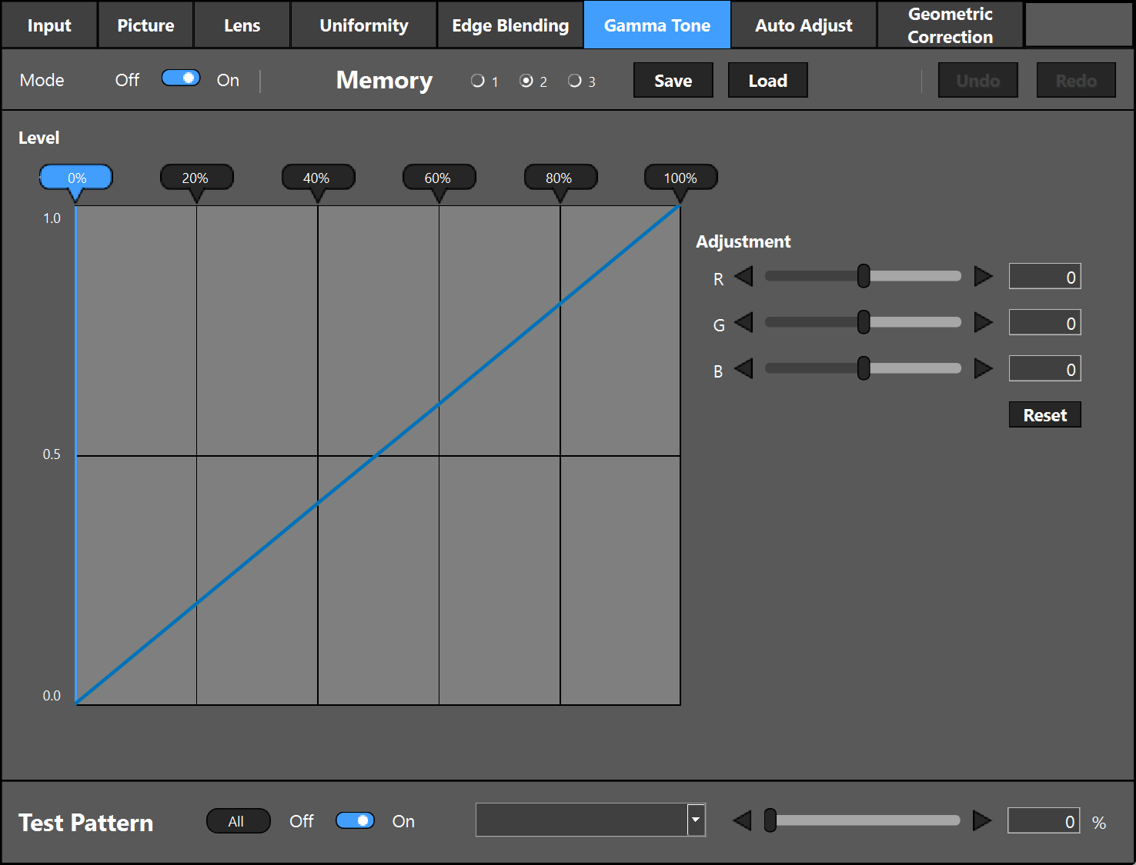Click the G adjustment slider handle

864,322
